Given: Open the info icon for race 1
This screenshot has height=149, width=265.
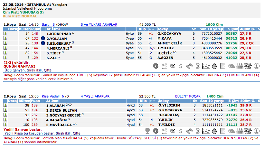Looking at the screenshot, I should click(257, 66).
